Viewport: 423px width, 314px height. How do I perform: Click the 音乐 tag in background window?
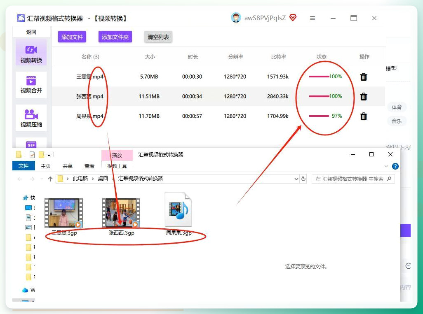[x=397, y=121]
